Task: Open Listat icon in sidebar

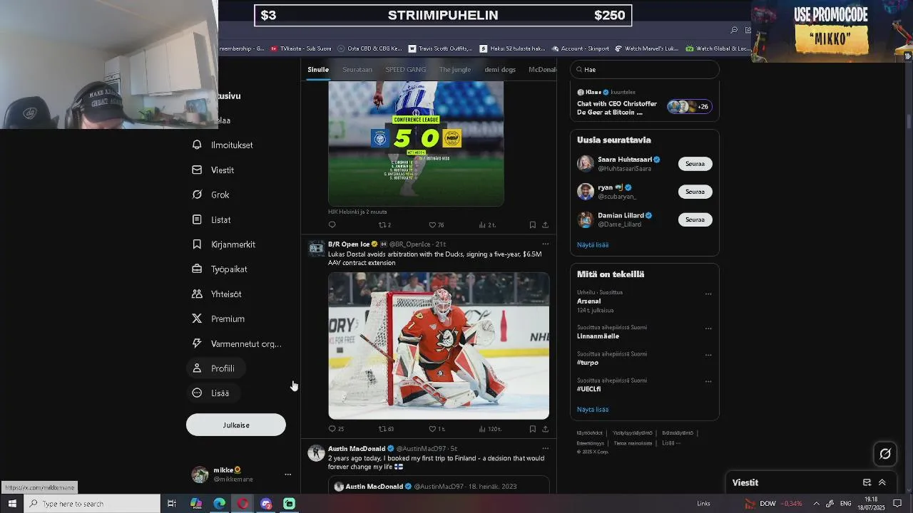Action: point(197,219)
